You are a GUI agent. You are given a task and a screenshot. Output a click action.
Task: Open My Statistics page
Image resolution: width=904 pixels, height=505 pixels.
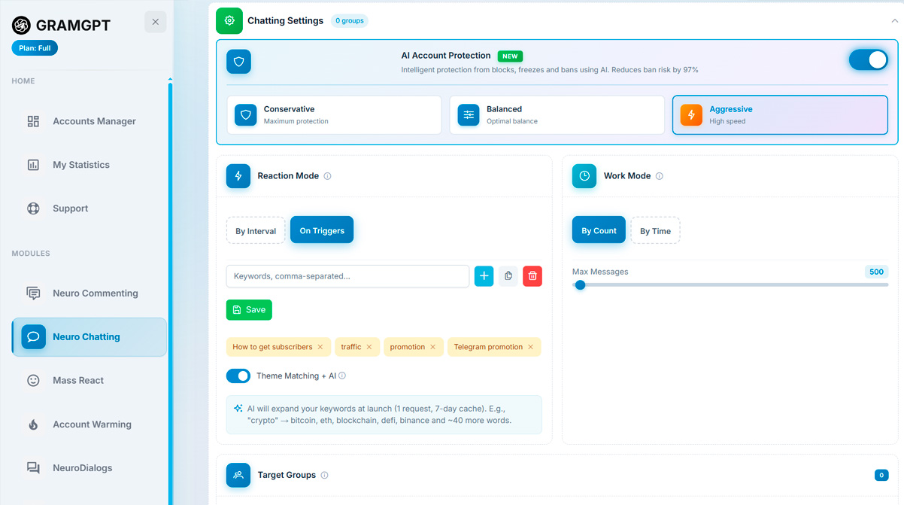(x=89, y=165)
